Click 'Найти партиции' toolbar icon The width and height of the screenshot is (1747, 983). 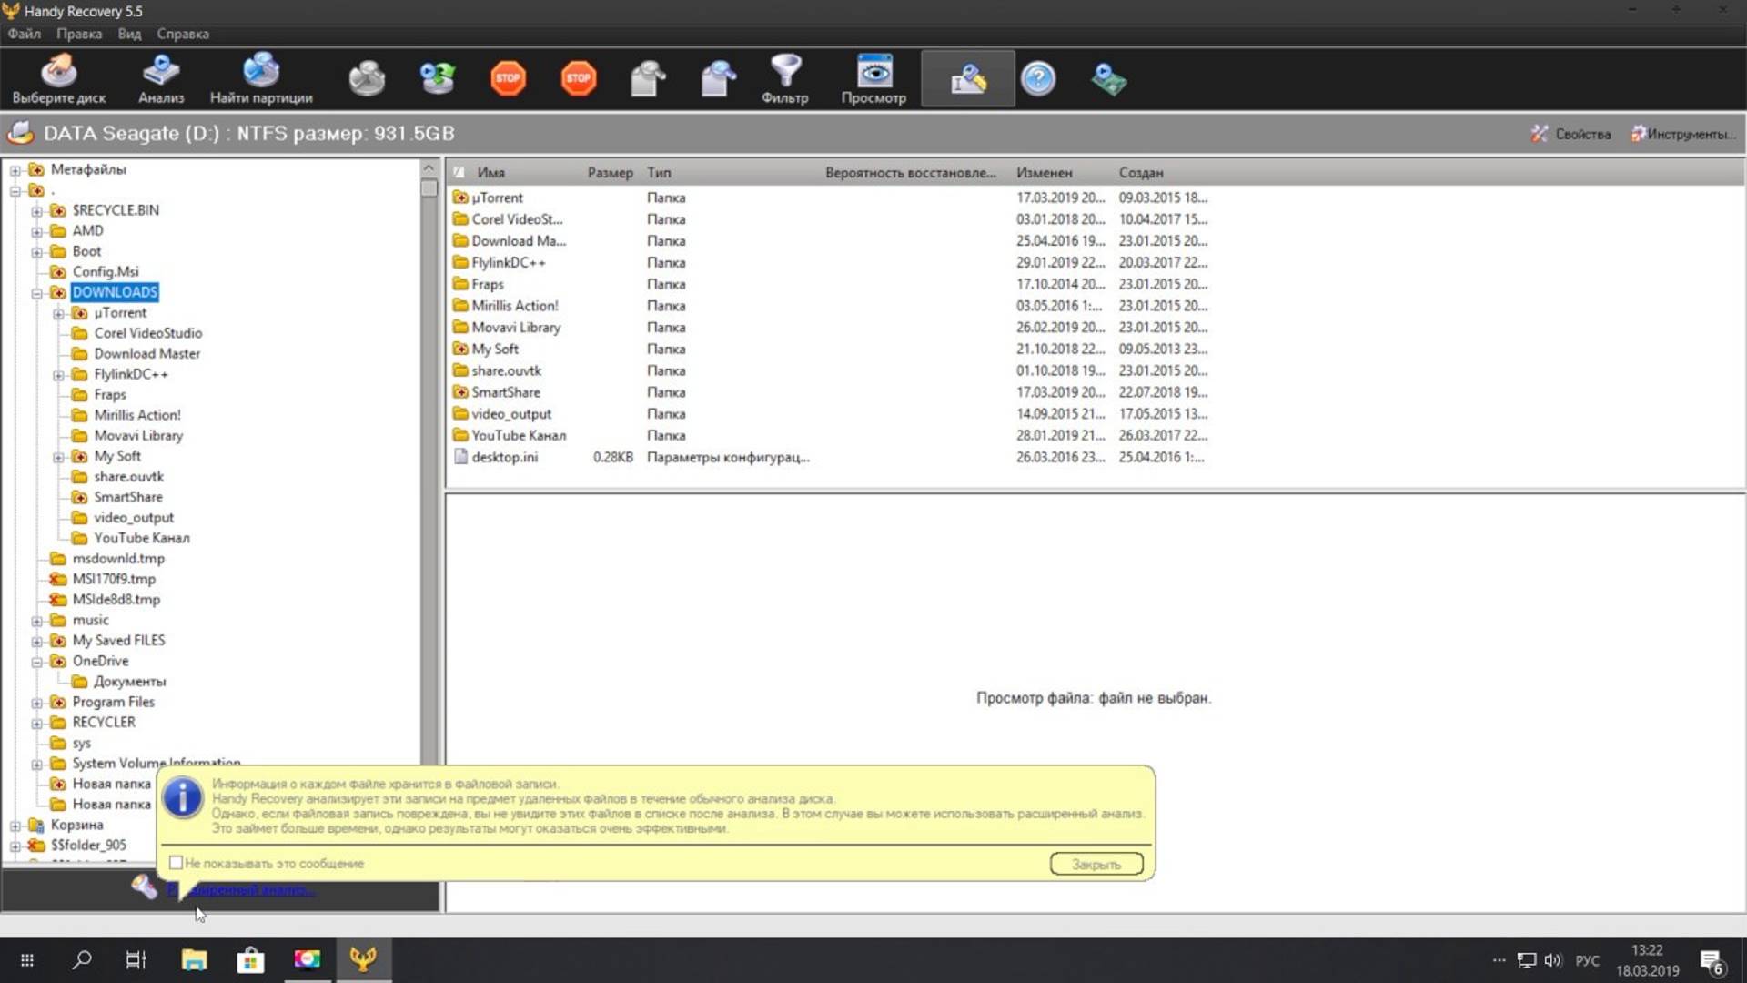coord(260,79)
